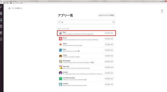Click 'Spice up your team conversation with memes!' text
This screenshot has width=167, height=92.
click(x=76, y=68)
